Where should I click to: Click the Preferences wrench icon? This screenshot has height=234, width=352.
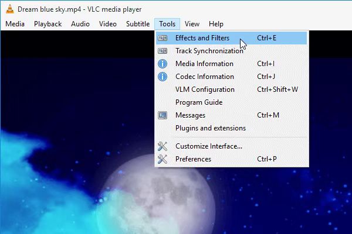tap(163, 159)
